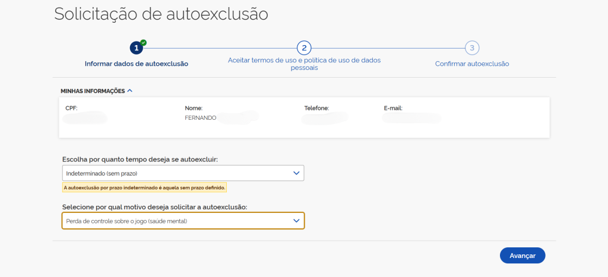Viewport: 608px width, 277px height.
Task: Click 'Selecione por qual motivo' label
Action: tap(155, 207)
